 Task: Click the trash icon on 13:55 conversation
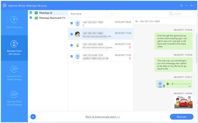[x=130, y=58]
